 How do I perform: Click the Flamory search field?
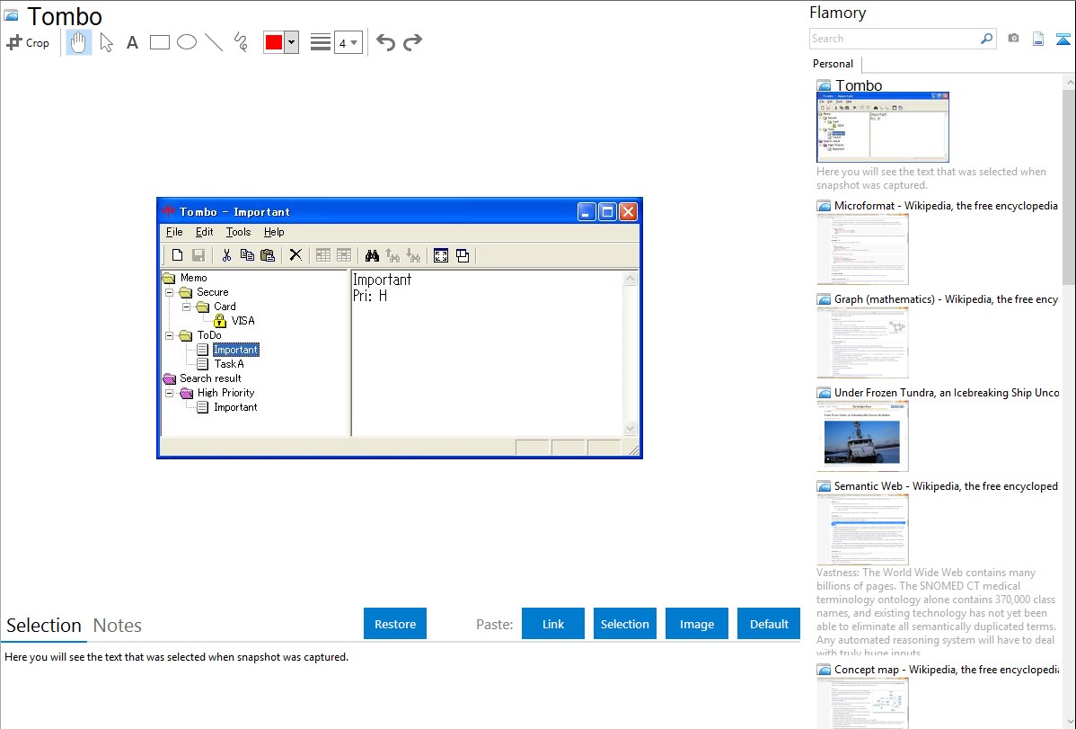[x=895, y=39]
